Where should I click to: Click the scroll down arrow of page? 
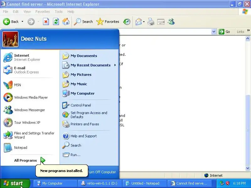click(x=248, y=168)
